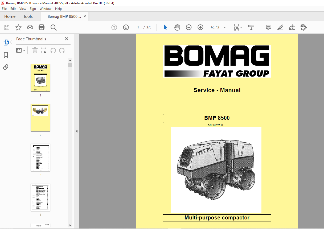The image size is (324, 229).
Task: Go to previous page arrow
Action: pyautogui.click(x=114, y=27)
